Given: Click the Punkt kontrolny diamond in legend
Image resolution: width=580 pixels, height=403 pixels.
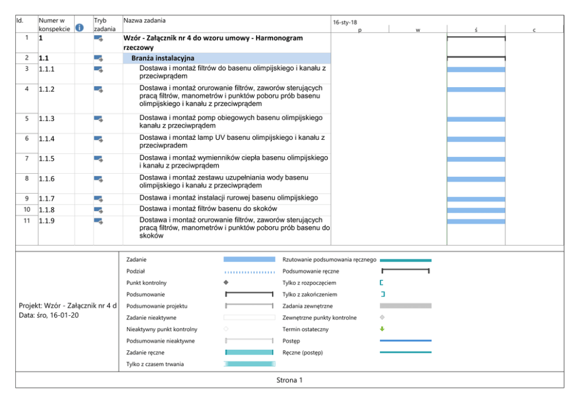Looking at the screenshot, I should pos(226,283).
